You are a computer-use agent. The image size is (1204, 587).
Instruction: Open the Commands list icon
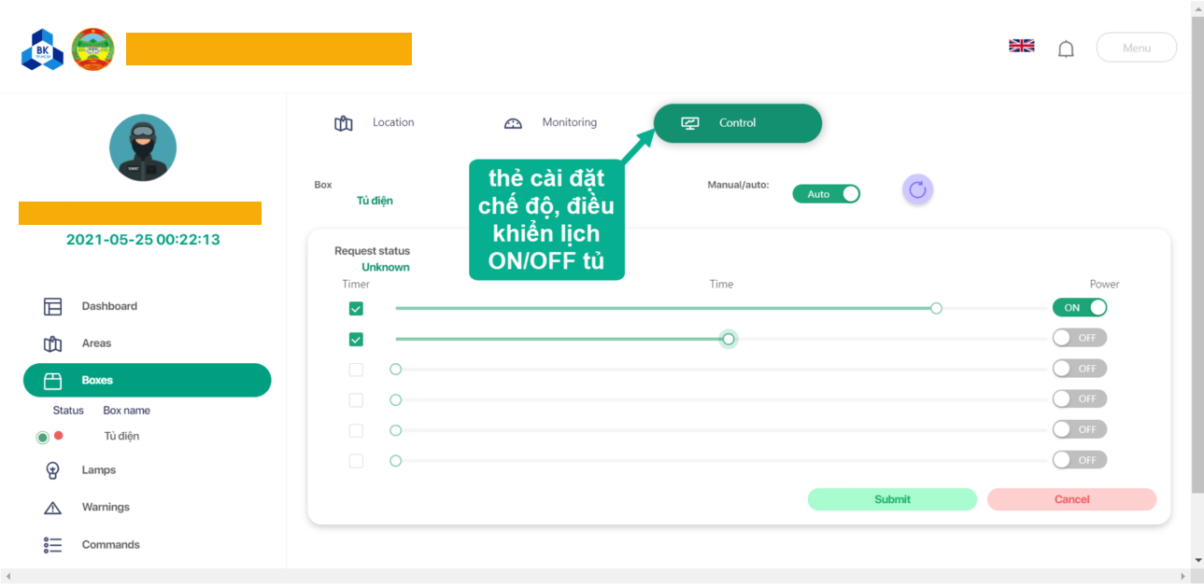53,545
